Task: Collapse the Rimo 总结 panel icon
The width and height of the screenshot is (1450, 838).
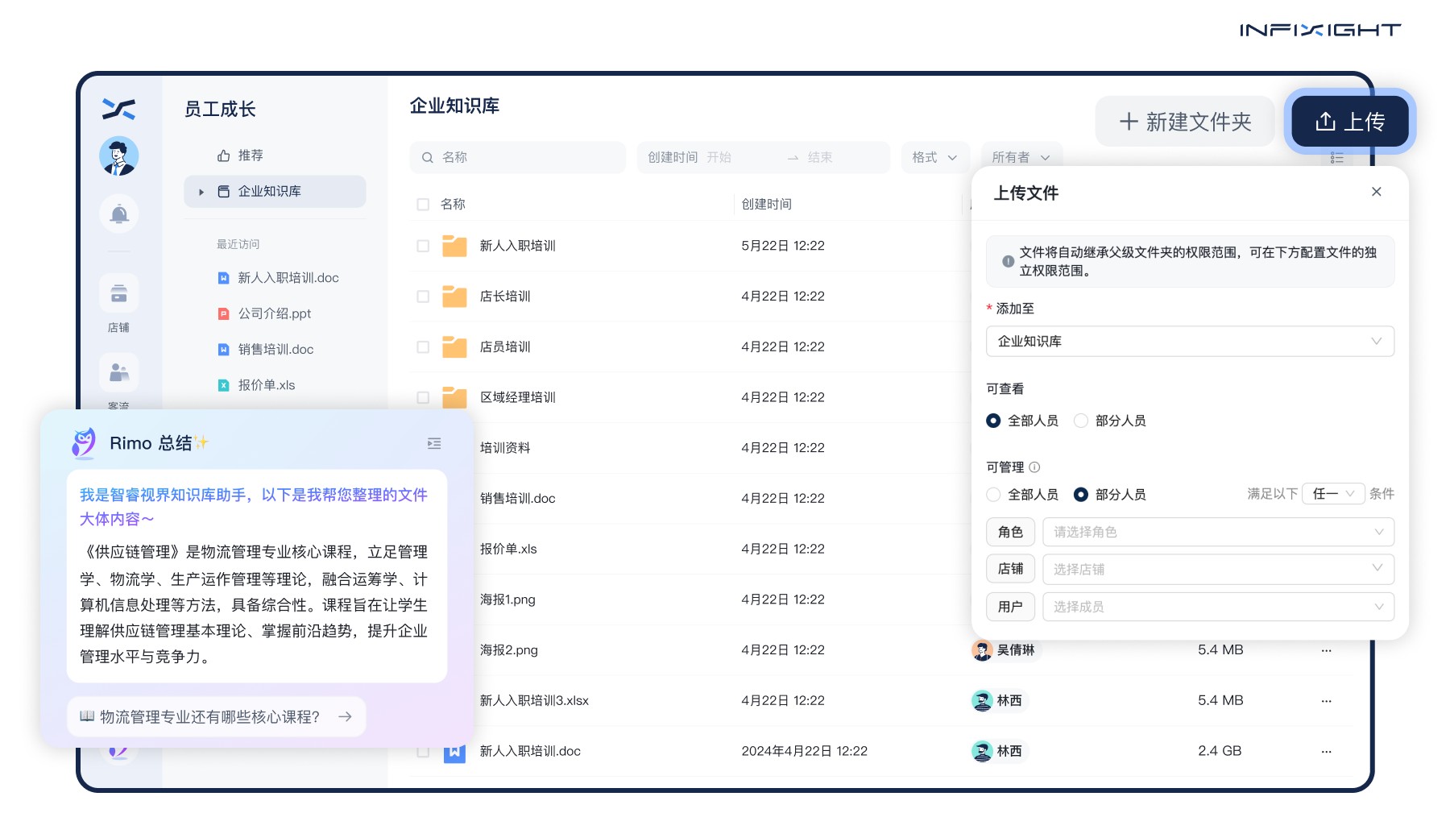Action: click(x=434, y=443)
